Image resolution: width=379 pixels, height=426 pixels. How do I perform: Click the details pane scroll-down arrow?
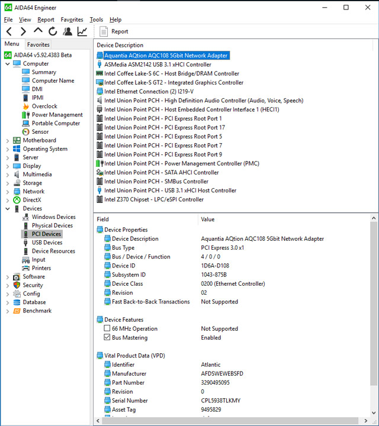tap(374, 413)
